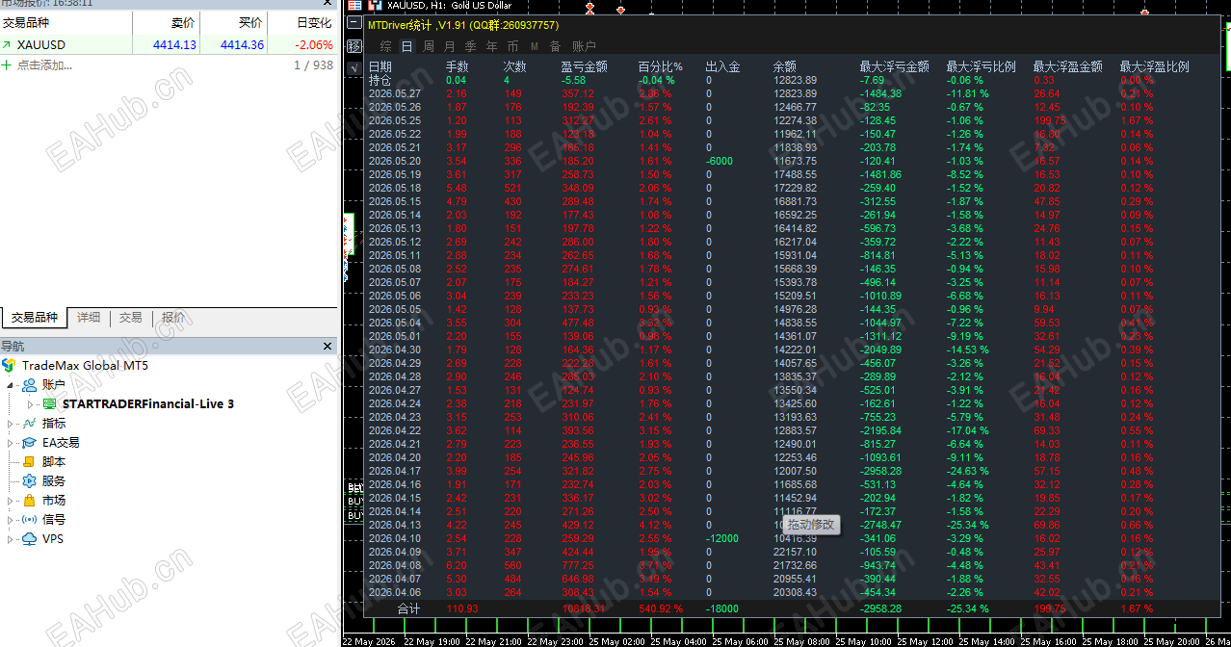Collapse the 账户 accounts tree node
The image size is (1231, 647).
[x=11, y=385]
